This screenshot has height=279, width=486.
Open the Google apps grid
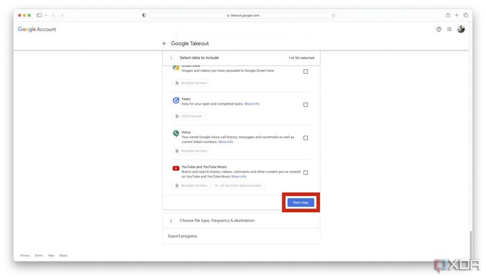450,29
